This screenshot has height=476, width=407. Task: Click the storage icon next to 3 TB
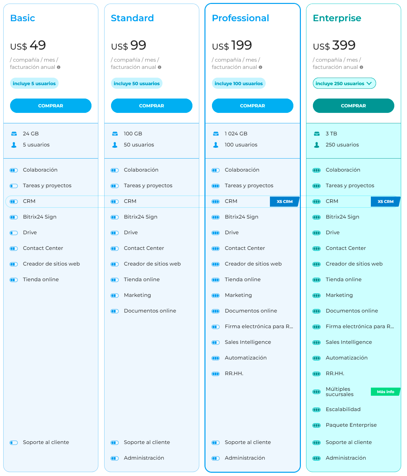point(316,134)
